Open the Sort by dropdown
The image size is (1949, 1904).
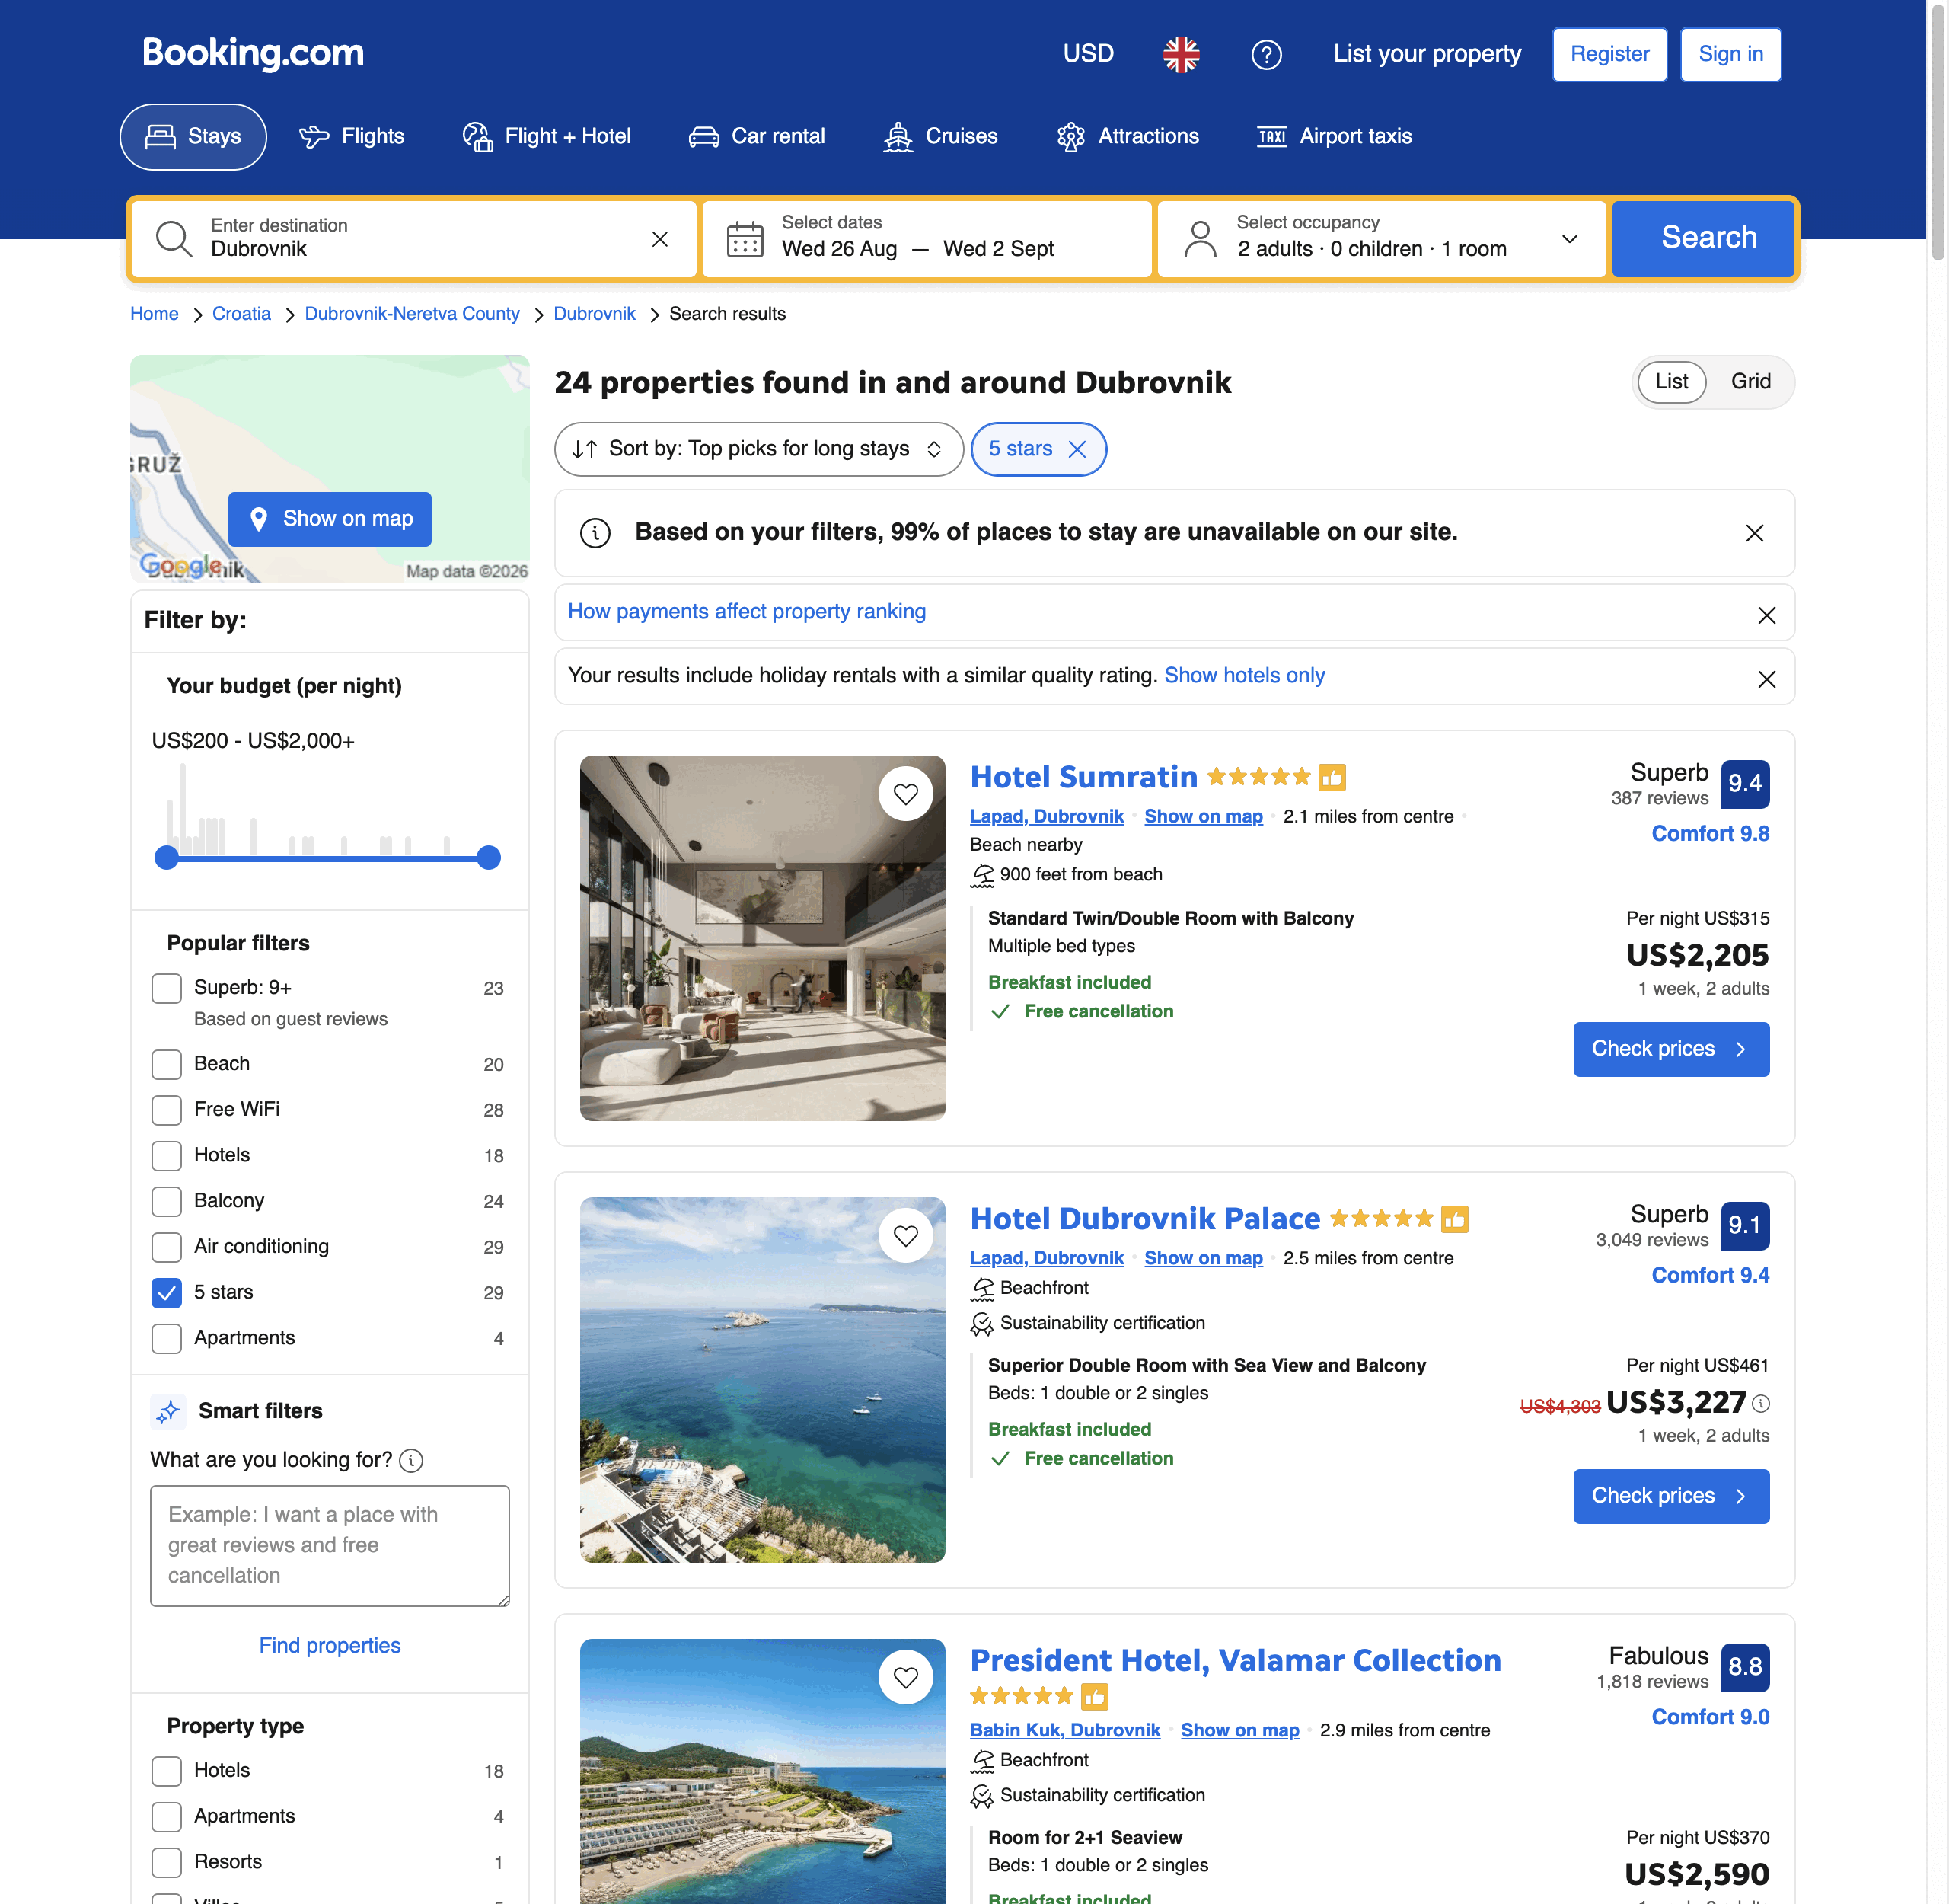[758, 449]
